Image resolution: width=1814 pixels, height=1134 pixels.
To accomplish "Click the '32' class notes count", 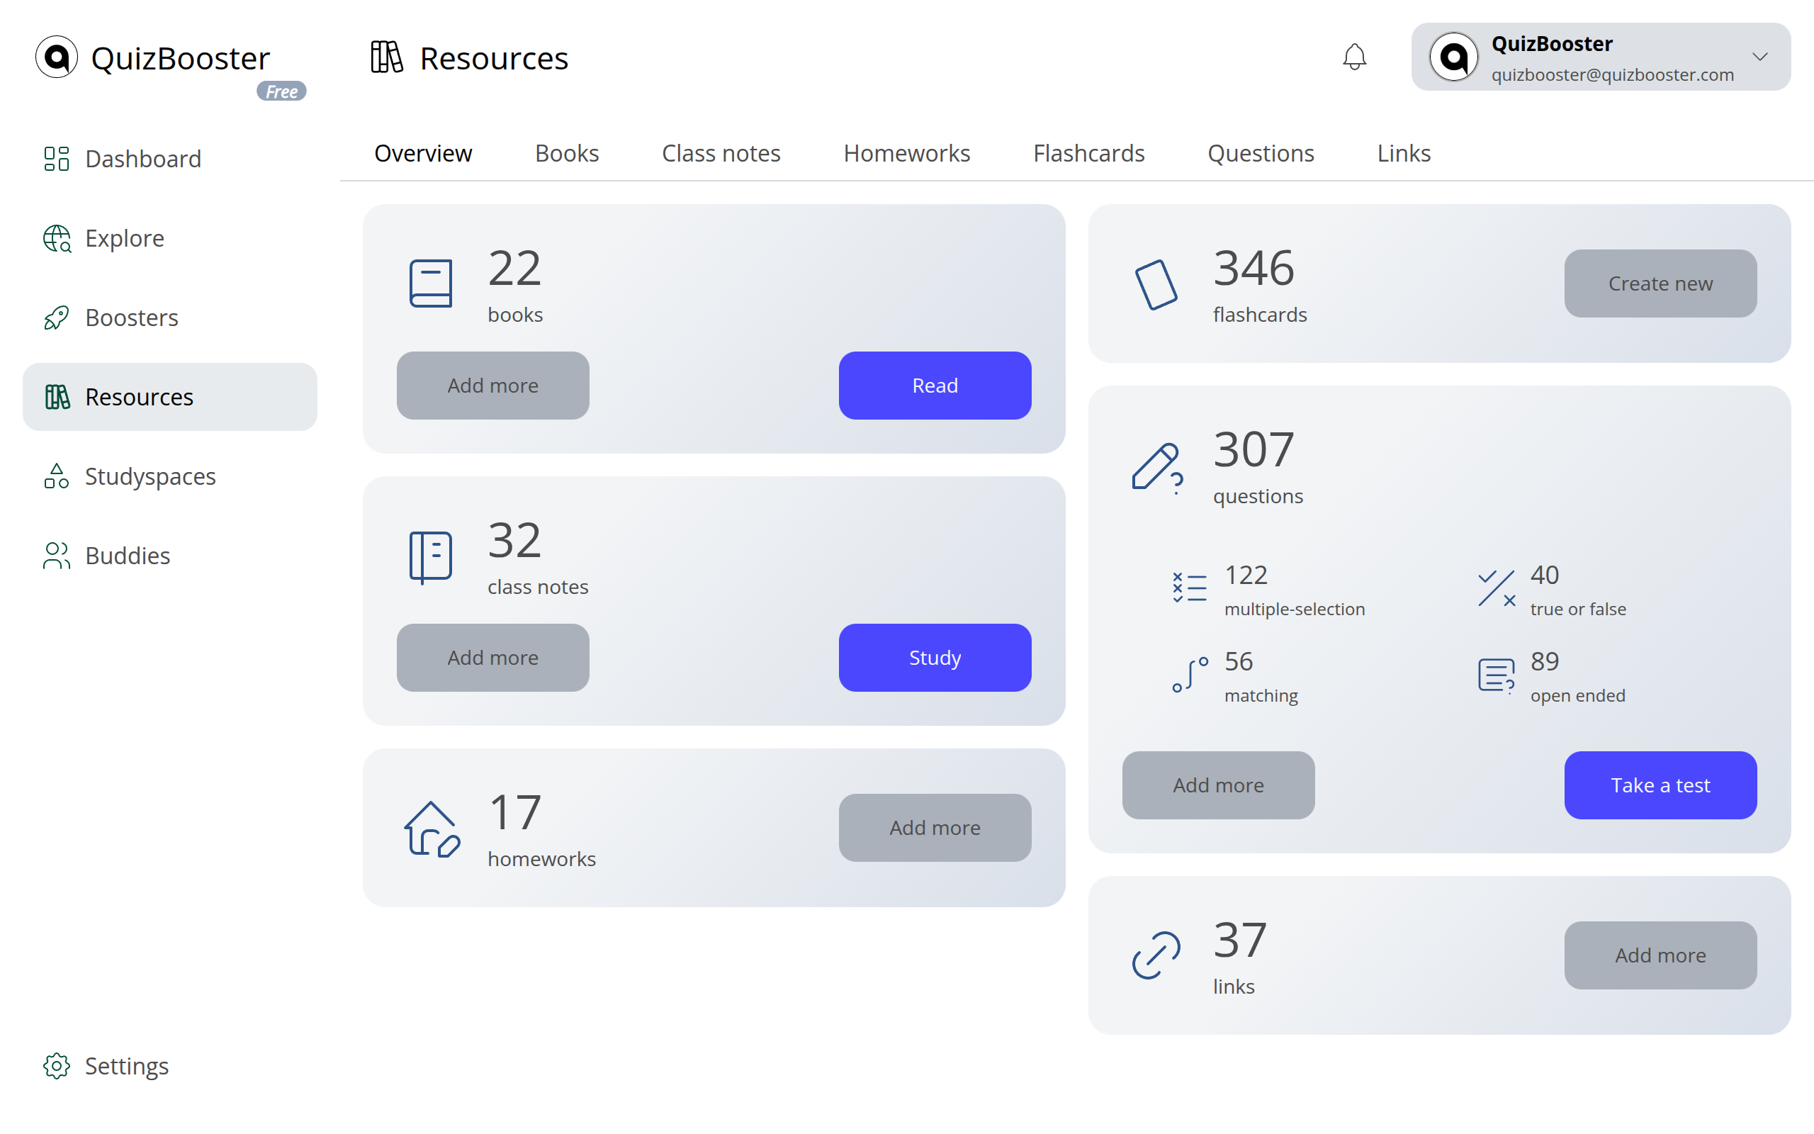I will [514, 540].
